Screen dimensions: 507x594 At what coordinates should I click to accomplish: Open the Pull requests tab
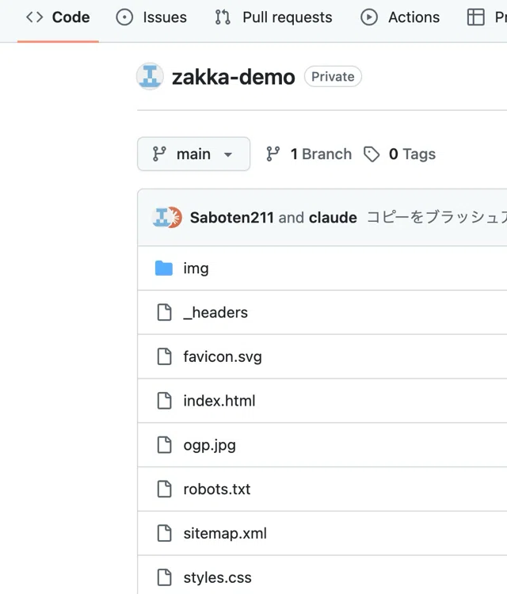click(273, 17)
